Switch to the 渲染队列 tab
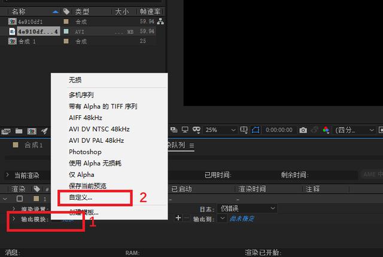The height and width of the screenshot is (257, 383). 176,145
